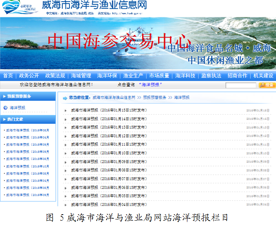Click the arrow bullet beside the 01月15日 forecast
The width and height of the screenshot is (276, 225).
[66, 110]
